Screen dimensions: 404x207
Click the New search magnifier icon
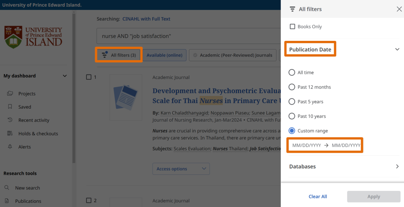(x=7, y=188)
